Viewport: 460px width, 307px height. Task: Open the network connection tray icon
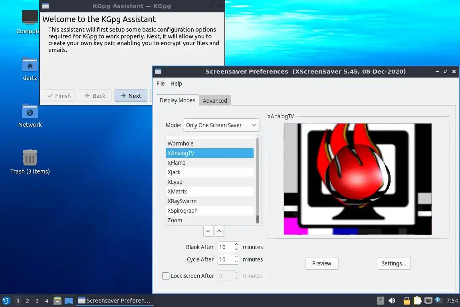point(428,301)
